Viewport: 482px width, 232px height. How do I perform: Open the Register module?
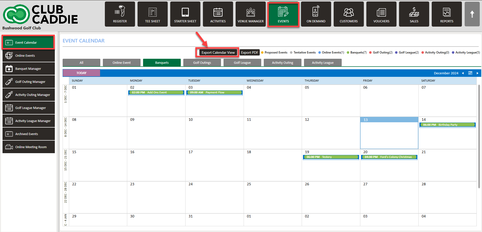pyautogui.click(x=120, y=14)
